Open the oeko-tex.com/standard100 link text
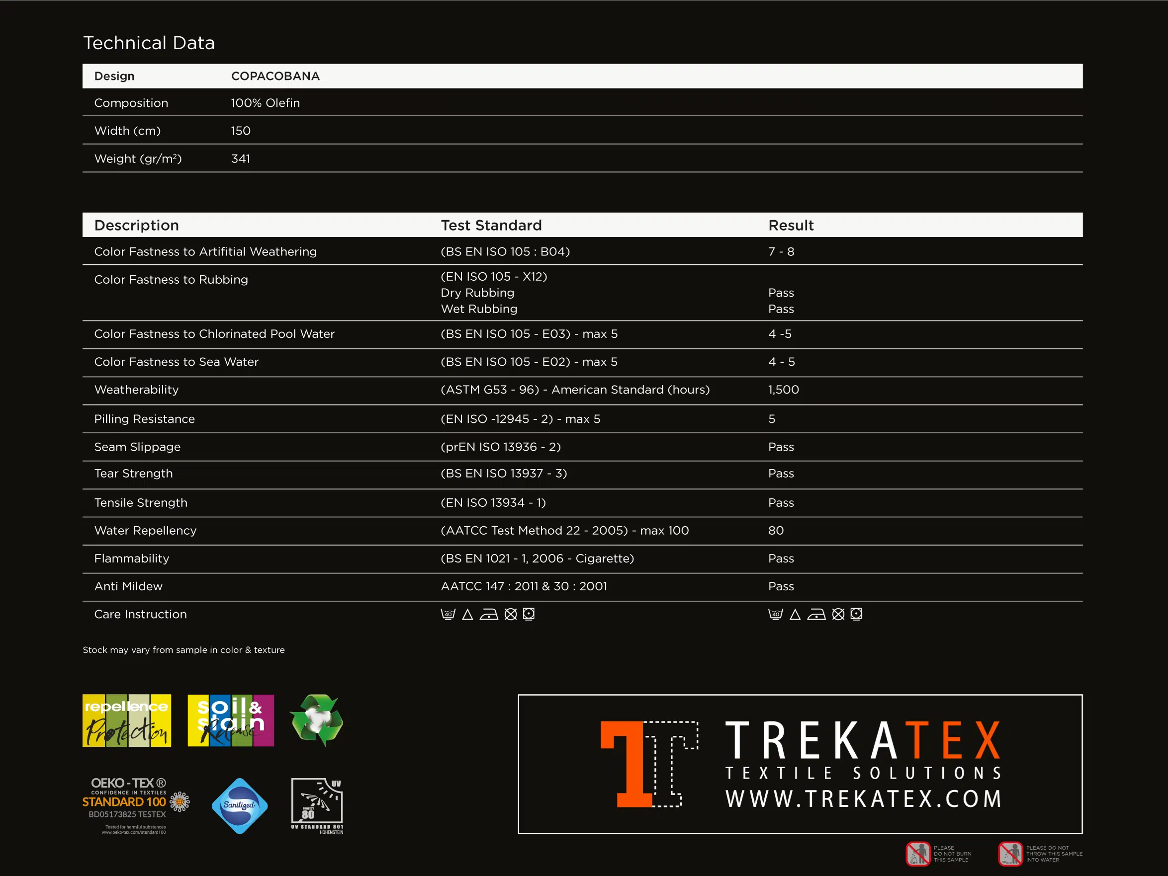The height and width of the screenshot is (876, 1168). [x=134, y=832]
